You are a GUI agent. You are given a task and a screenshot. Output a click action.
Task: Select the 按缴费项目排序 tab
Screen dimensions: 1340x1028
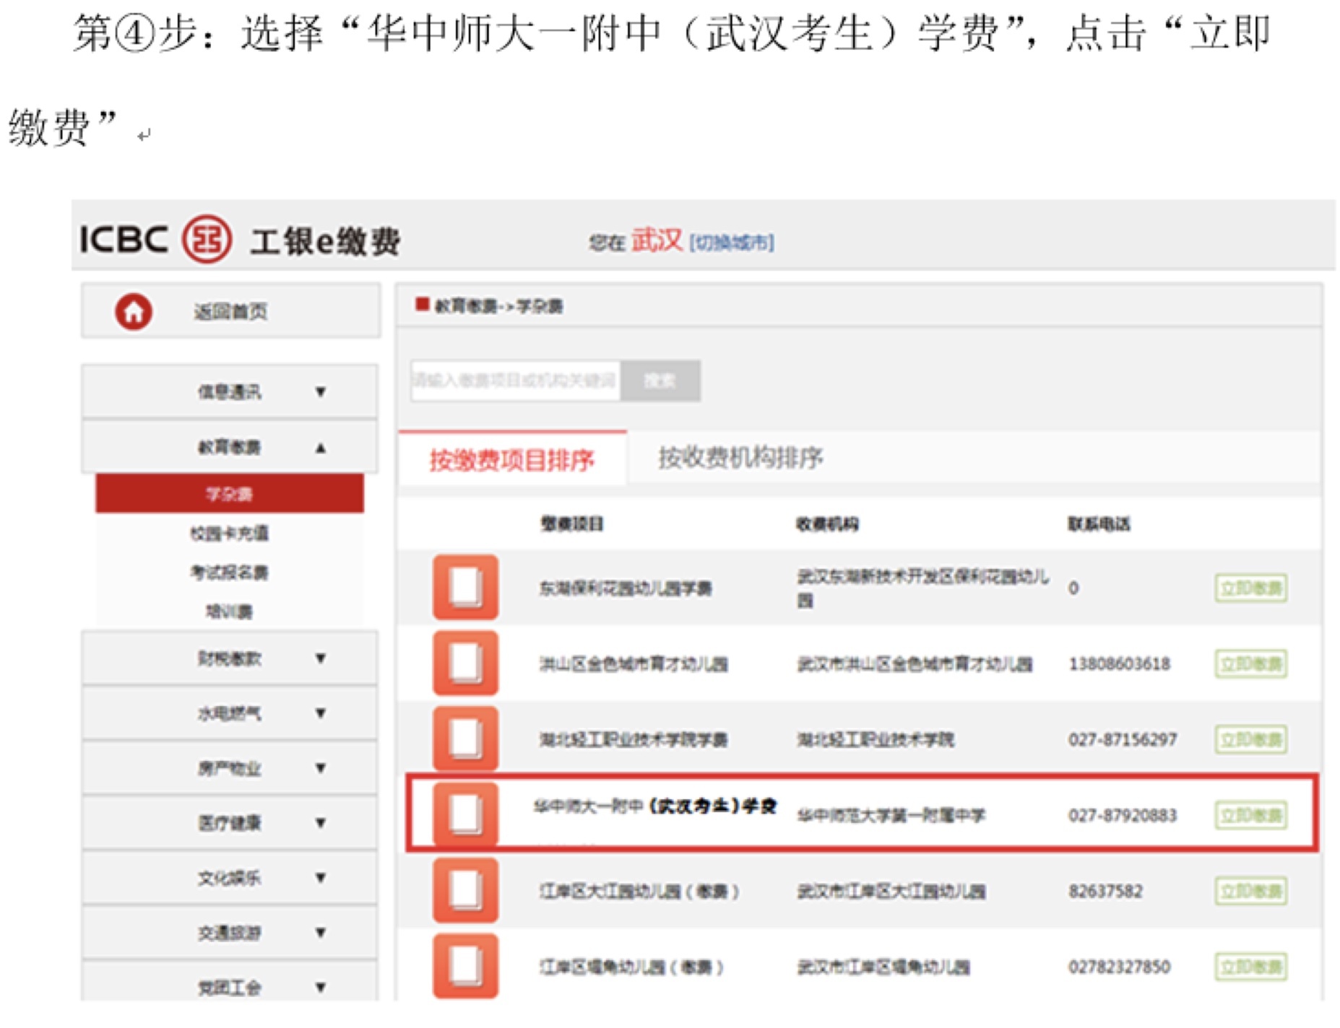511,459
